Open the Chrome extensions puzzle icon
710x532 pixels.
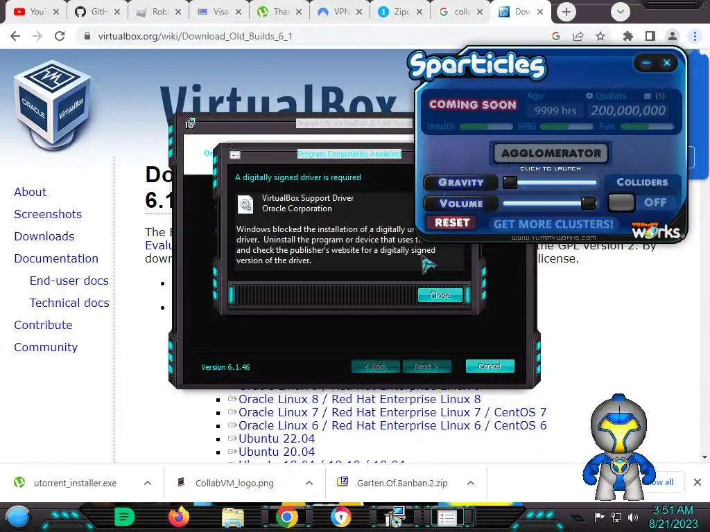click(x=627, y=36)
